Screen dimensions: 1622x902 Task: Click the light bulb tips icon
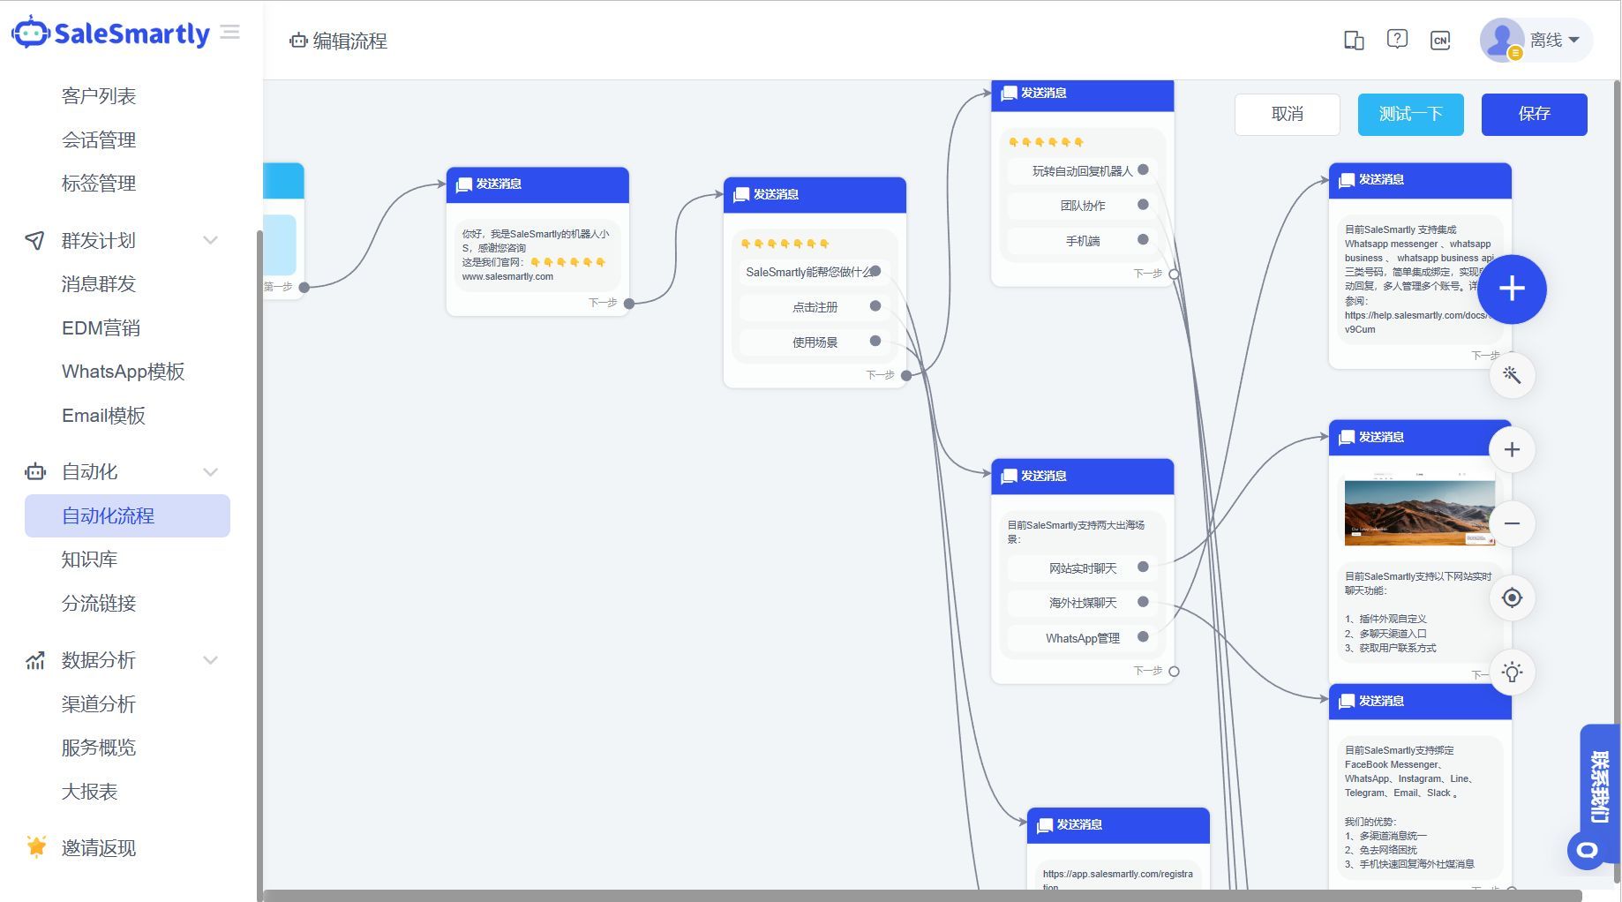(x=1512, y=672)
